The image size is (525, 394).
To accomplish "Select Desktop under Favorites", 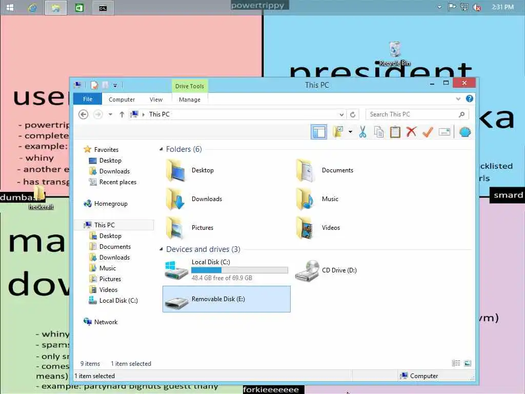I will 105,161.
